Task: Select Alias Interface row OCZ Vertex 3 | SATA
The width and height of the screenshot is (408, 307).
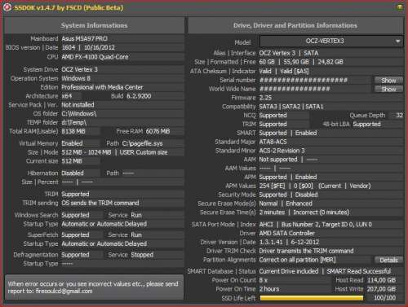Action: tap(289, 53)
